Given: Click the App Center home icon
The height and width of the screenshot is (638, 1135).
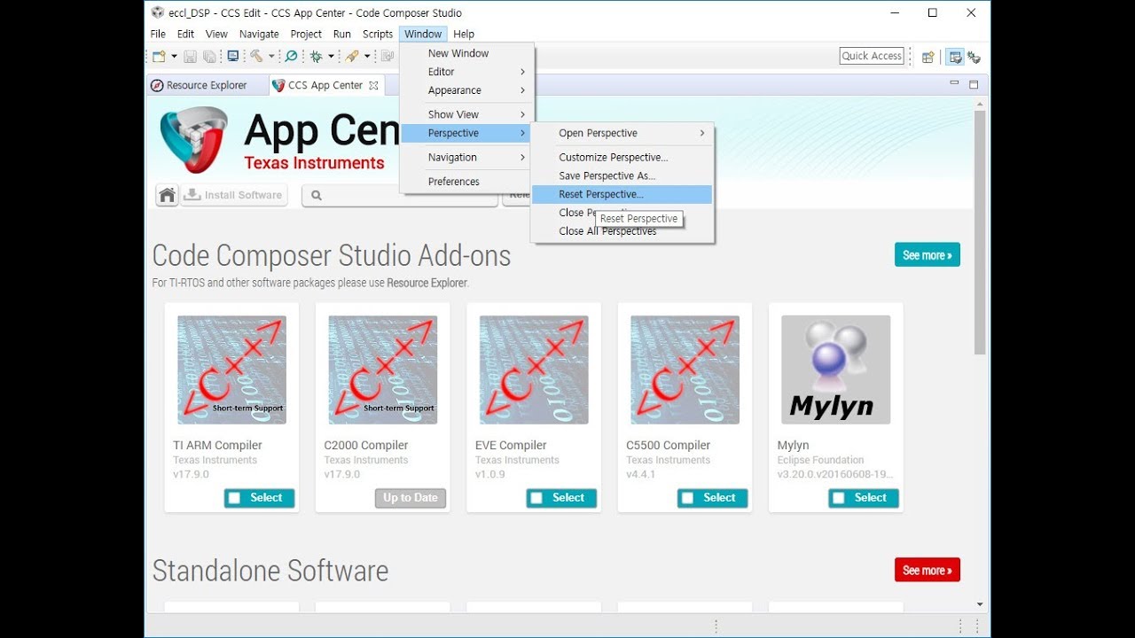Looking at the screenshot, I should coord(167,195).
